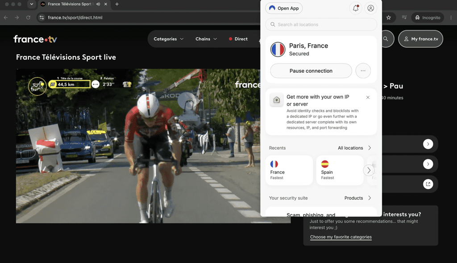Open My france.tv account button

[420, 39]
